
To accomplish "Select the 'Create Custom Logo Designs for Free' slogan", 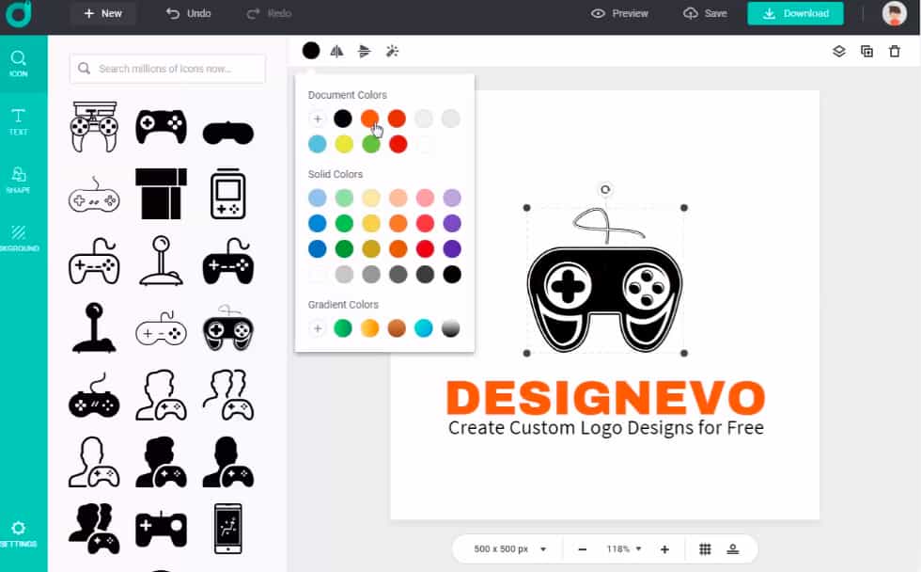I will pyautogui.click(x=605, y=428).
